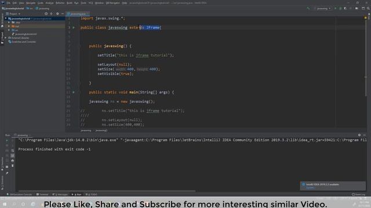Viewport: 371px width, 208px height.
Task: Click Update link in IntelliJ notification
Action: tap(310, 188)
